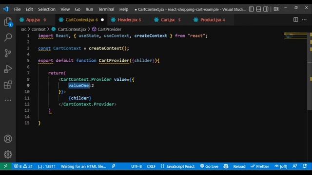Click the lightning icon in status bar
Screen dimensions: 312x175
pos(114,166)
